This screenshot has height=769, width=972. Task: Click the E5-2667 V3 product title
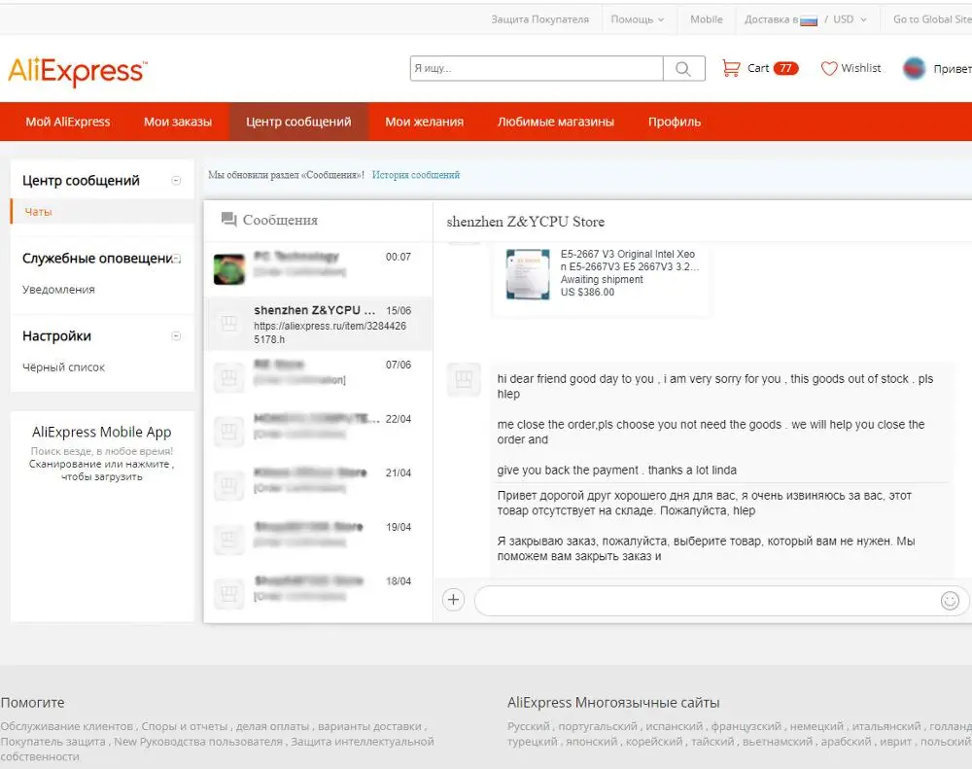[x=630, y=261]
